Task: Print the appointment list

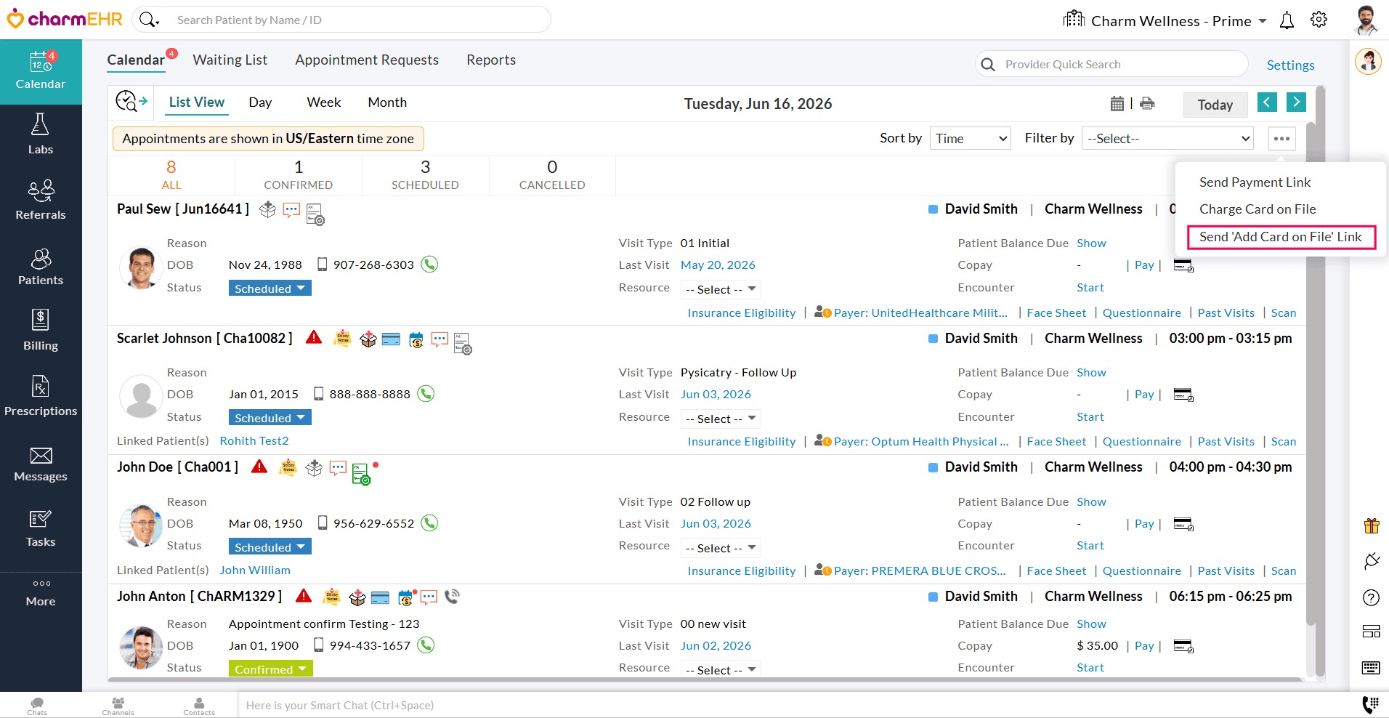Action: pyautogui.click(x=1147, y=103)
